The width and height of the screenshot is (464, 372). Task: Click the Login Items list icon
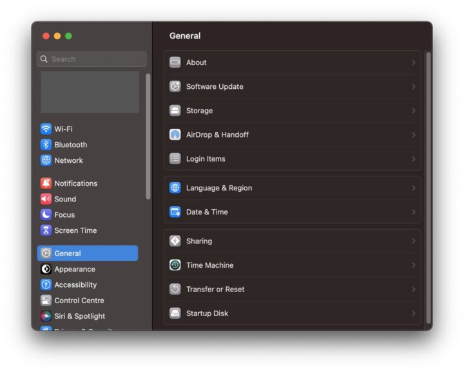pyautogui.click(x=175, y=159)
